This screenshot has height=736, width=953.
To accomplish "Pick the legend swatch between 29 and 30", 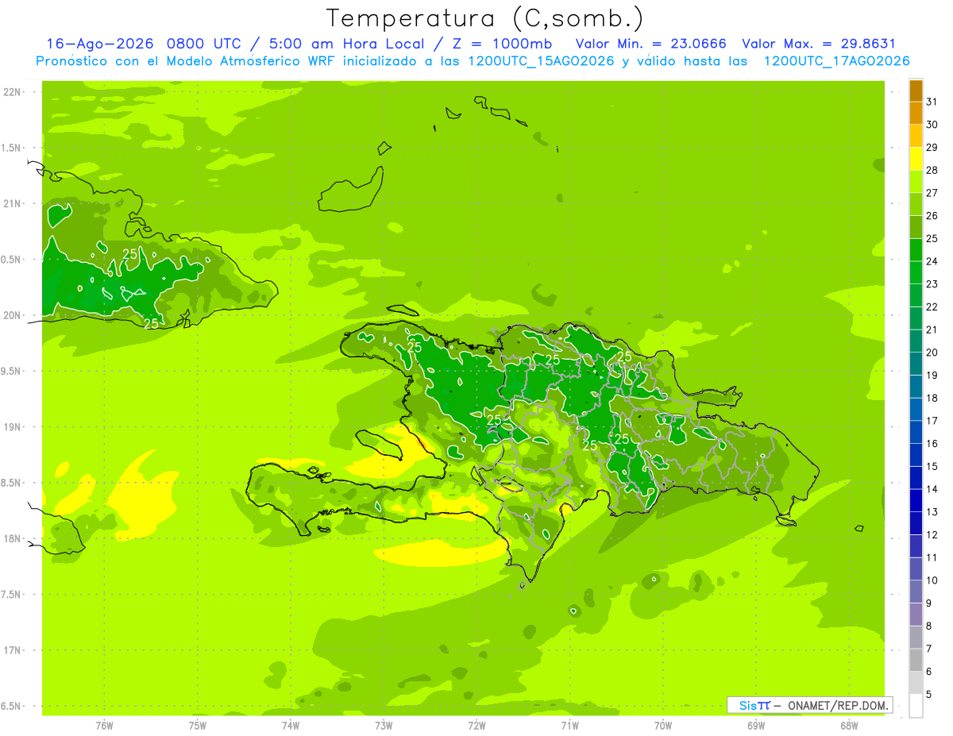I will click(x=916, y=136).
